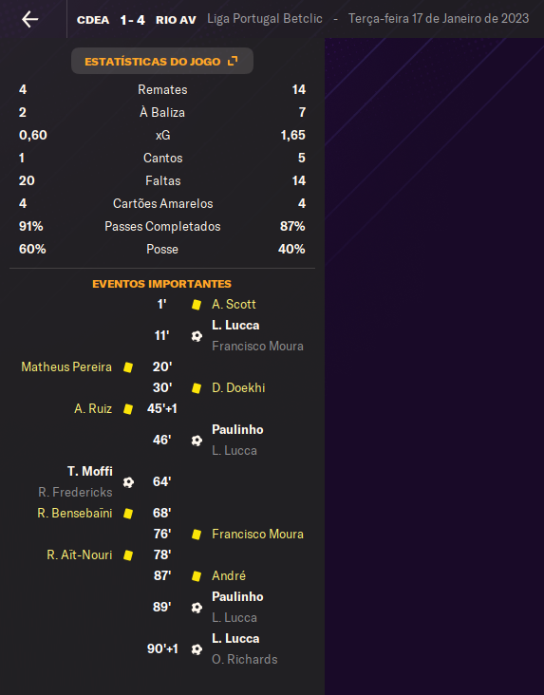This screenshot has height=695, width=544.
Task: Click Matheus Pereira's yellow card icon
Action: tap(128, 367)
